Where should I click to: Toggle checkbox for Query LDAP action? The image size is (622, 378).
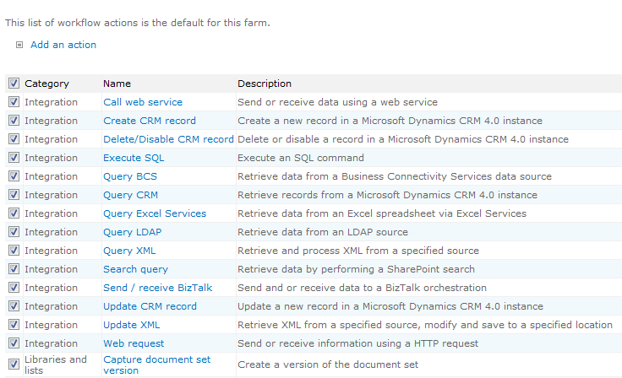(14, 232)
